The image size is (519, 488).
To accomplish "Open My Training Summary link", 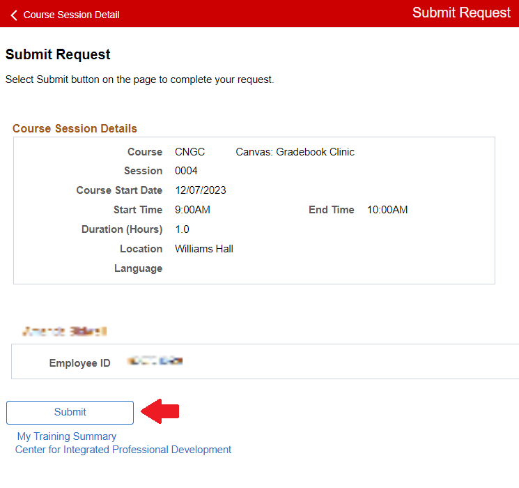I will click(67, 436).
